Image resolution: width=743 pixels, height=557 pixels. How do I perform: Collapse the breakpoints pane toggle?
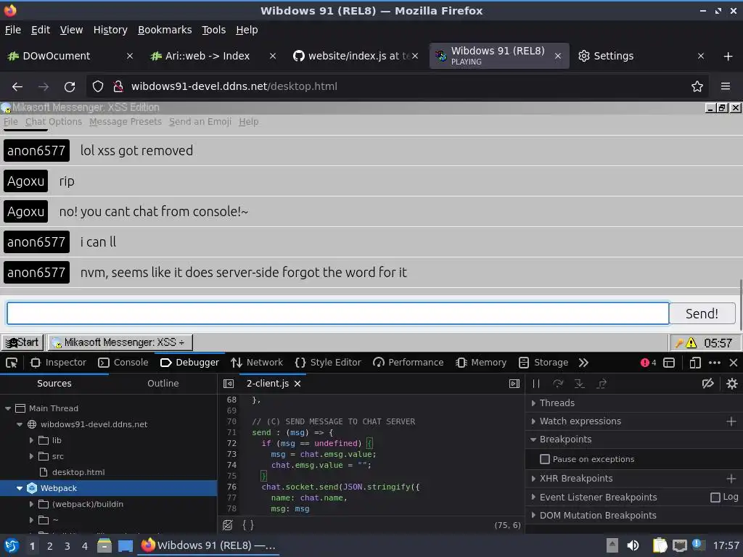(514, 384)
